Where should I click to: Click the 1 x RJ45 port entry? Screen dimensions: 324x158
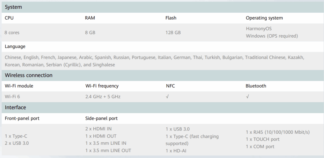coord(277,132)
